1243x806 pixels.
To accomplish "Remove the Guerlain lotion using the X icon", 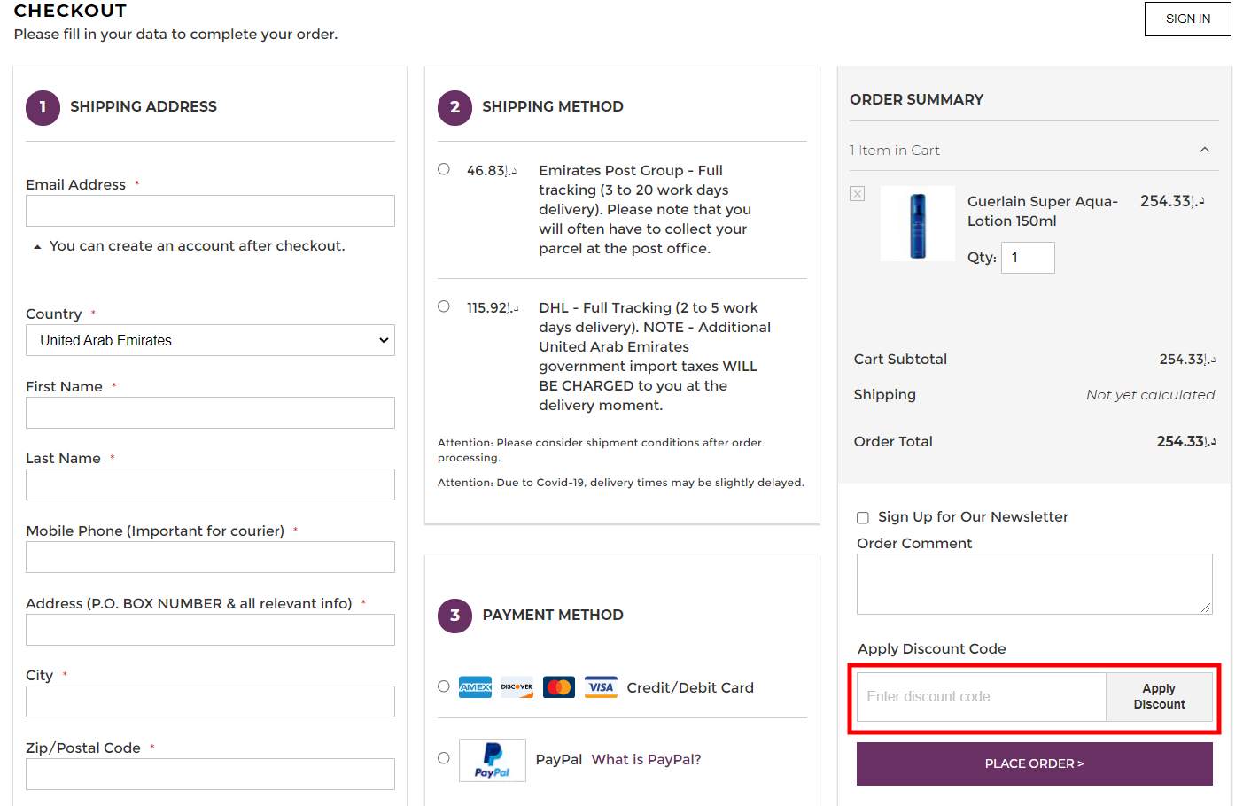I will 857,193.
